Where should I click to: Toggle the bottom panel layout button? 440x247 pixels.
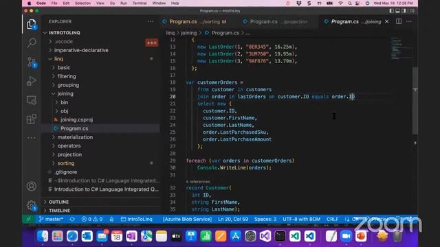coord(397,11)
